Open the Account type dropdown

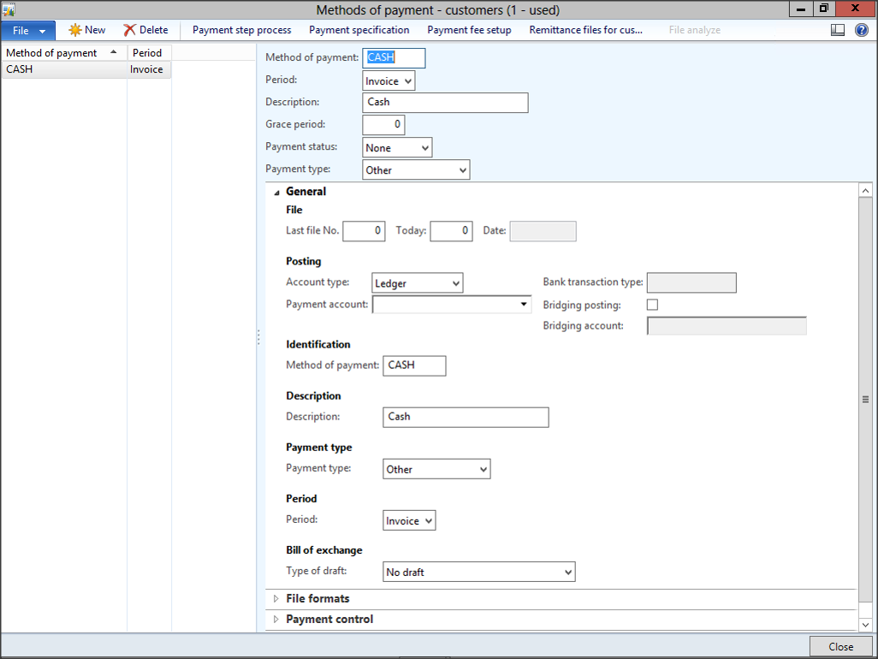(455, 283)
